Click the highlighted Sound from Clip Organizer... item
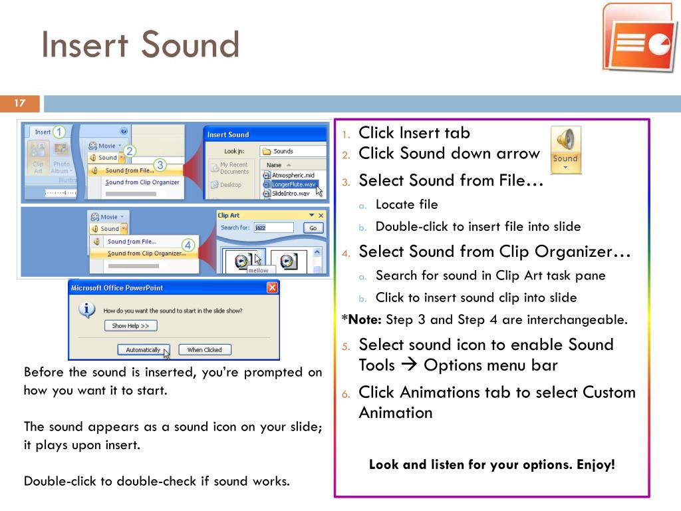 pos(144,254)
